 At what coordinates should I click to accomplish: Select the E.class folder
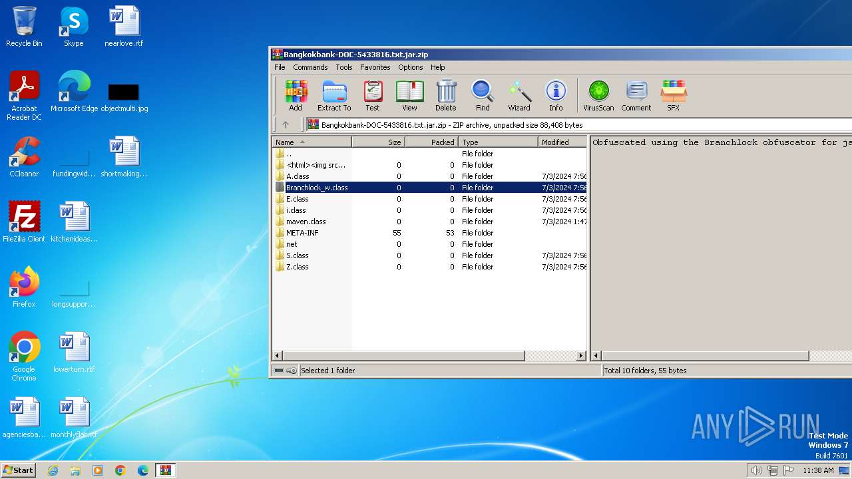coord(429,199)
